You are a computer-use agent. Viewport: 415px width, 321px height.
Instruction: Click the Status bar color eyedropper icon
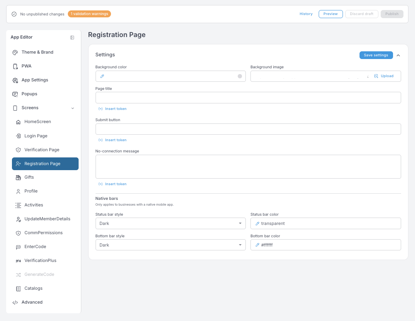[x=257, y=224]
